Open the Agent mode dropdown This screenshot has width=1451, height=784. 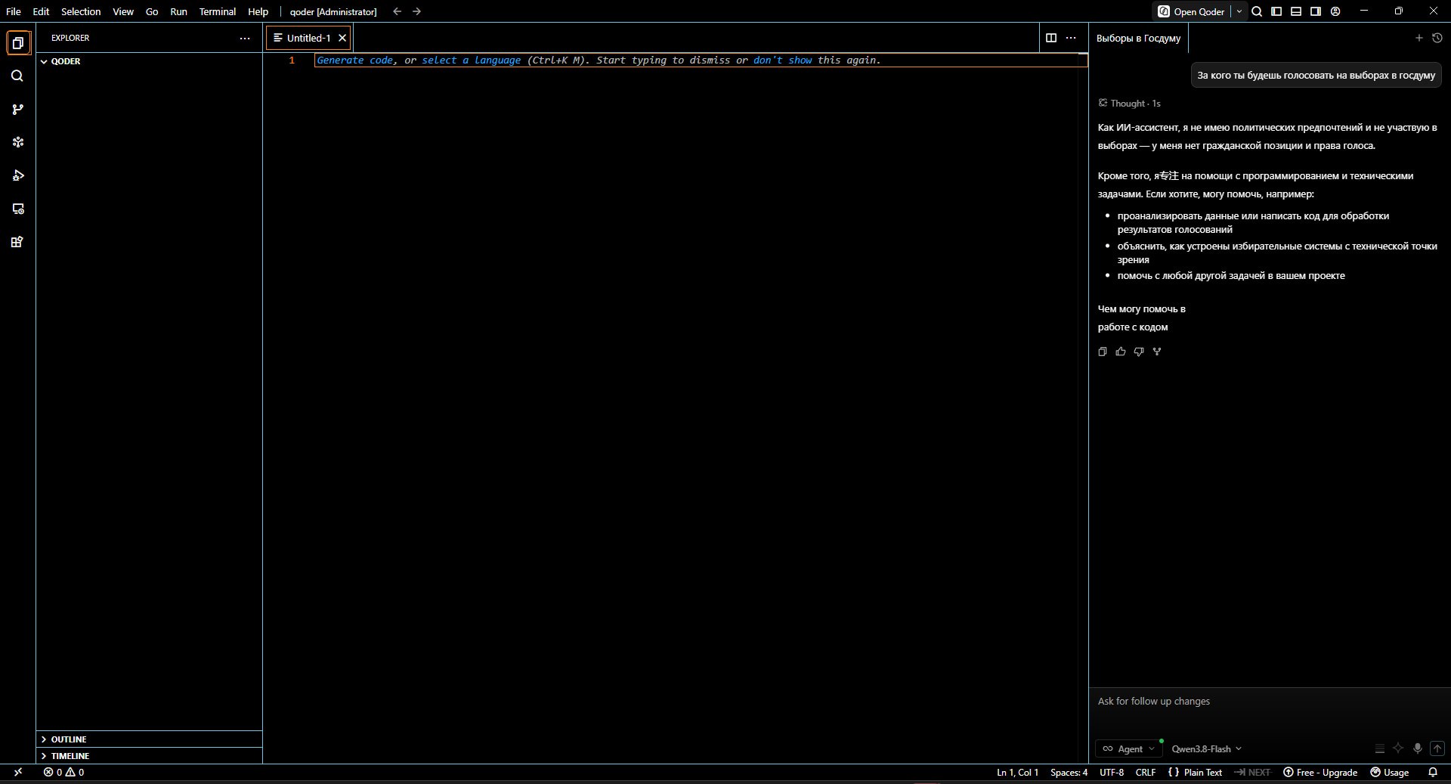click(x=1128, y=748)
